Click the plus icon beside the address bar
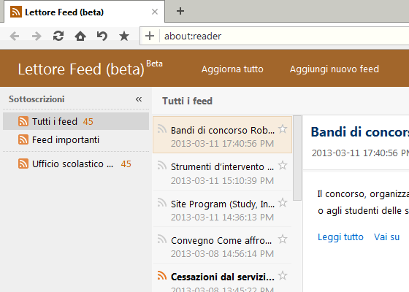 [150, 36]
